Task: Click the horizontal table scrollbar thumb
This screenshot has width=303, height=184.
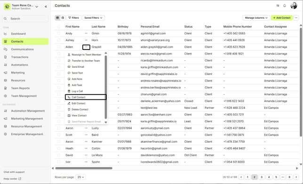Action: click(84, 168)
